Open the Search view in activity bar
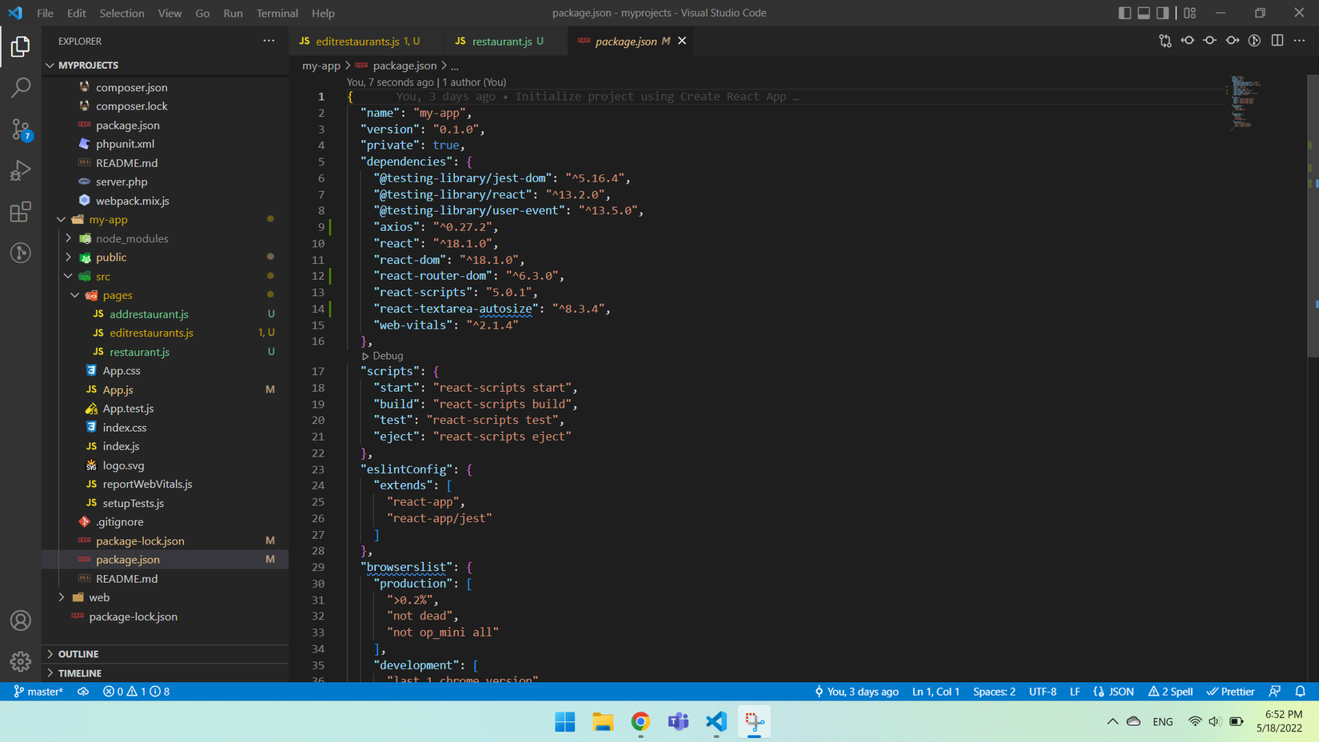1319x742 pixels. 21,87
